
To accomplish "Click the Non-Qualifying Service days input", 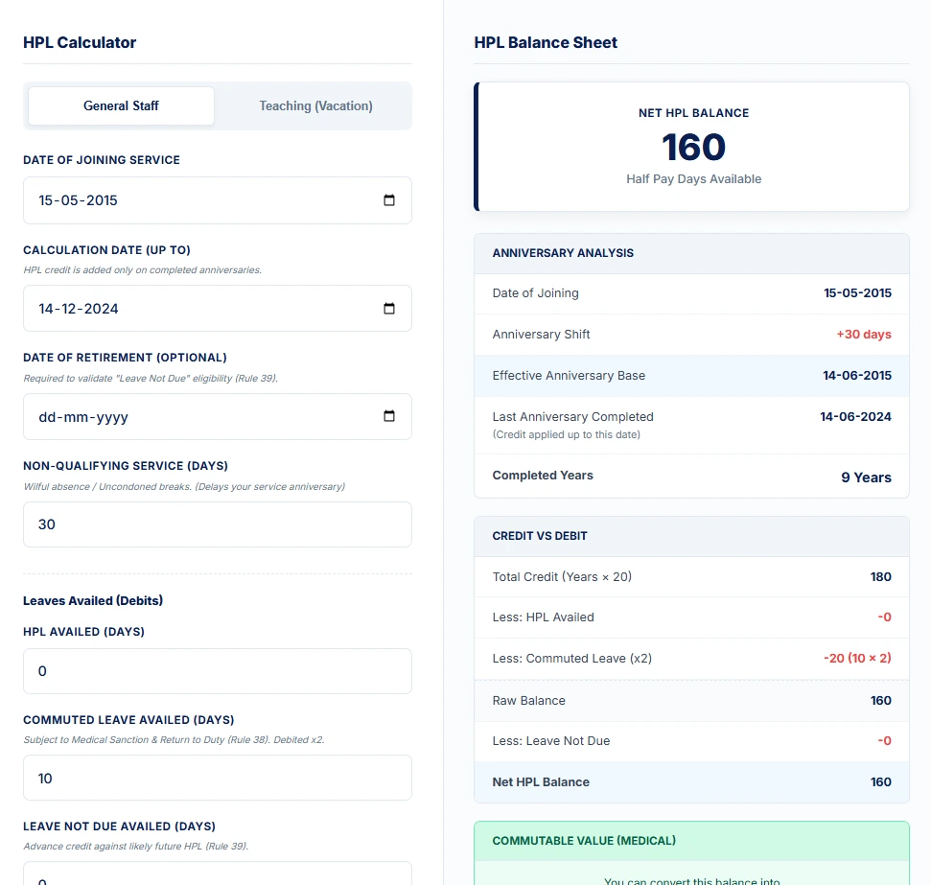I will (x=217, y=524).
